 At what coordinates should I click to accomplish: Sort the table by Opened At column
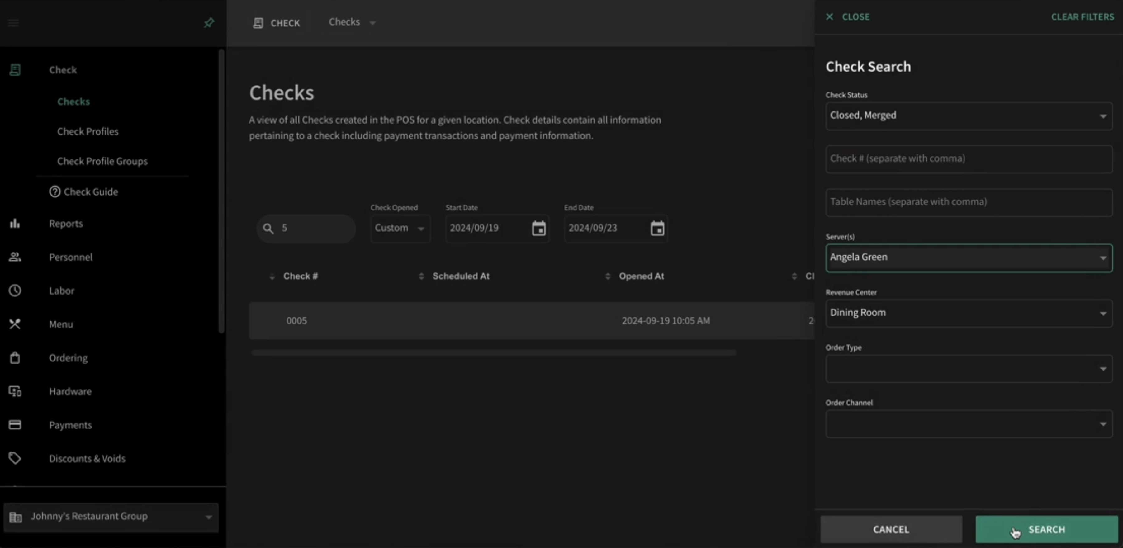coord(641,276)
